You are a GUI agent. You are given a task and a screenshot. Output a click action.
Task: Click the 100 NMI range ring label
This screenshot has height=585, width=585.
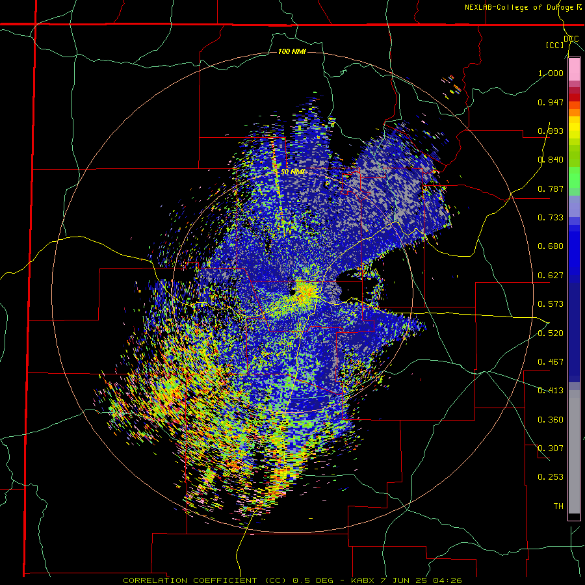click(x=292, y=51)
